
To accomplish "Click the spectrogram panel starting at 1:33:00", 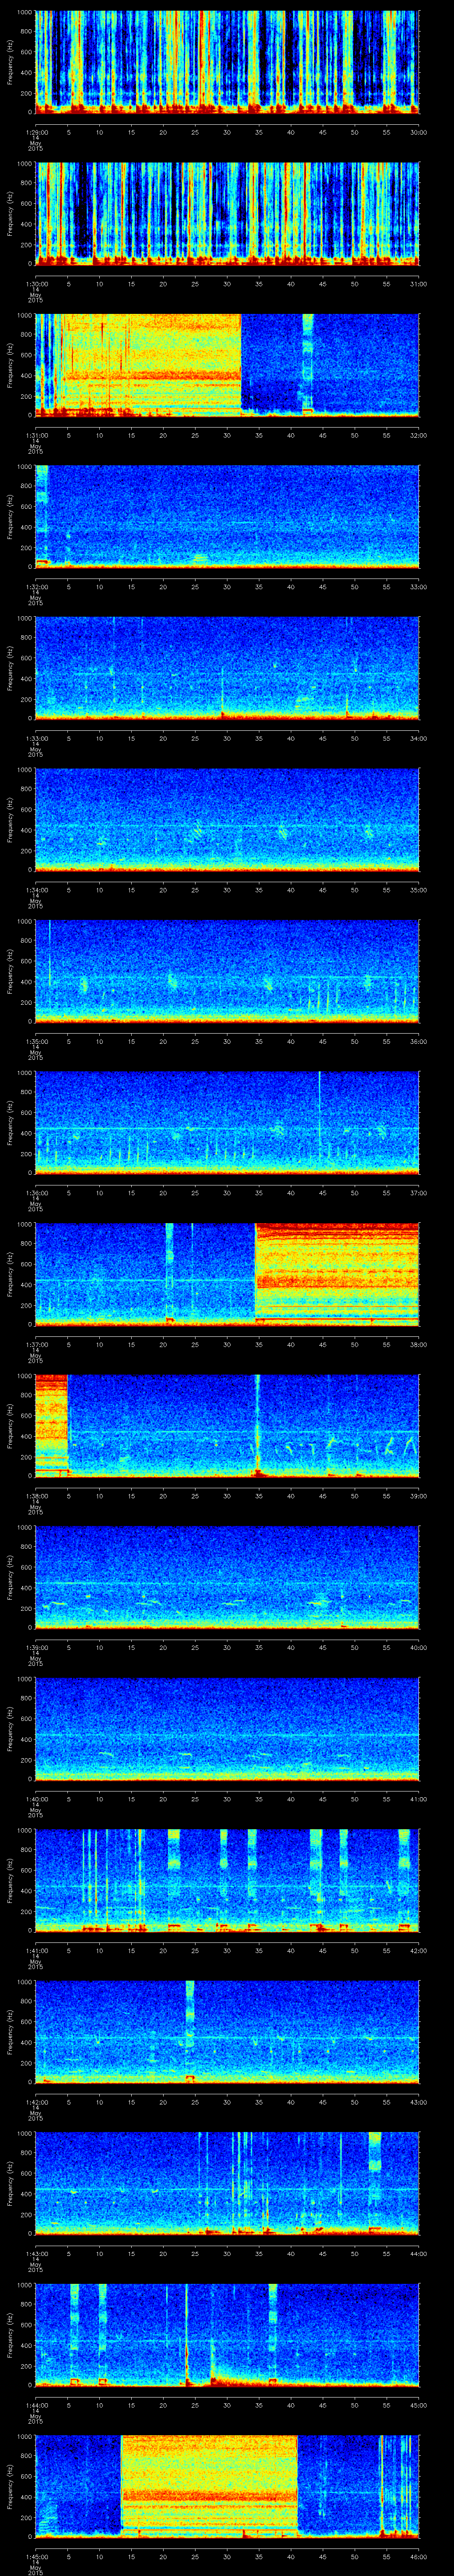I will [x=227, y=668].
